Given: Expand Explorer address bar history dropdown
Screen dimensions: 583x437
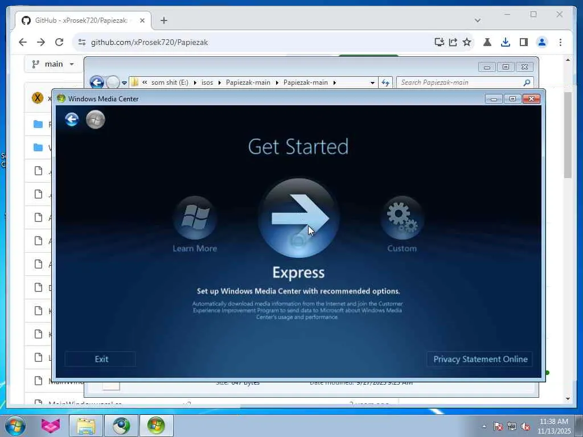Looking at the screenshot, I should pos(372,83).
